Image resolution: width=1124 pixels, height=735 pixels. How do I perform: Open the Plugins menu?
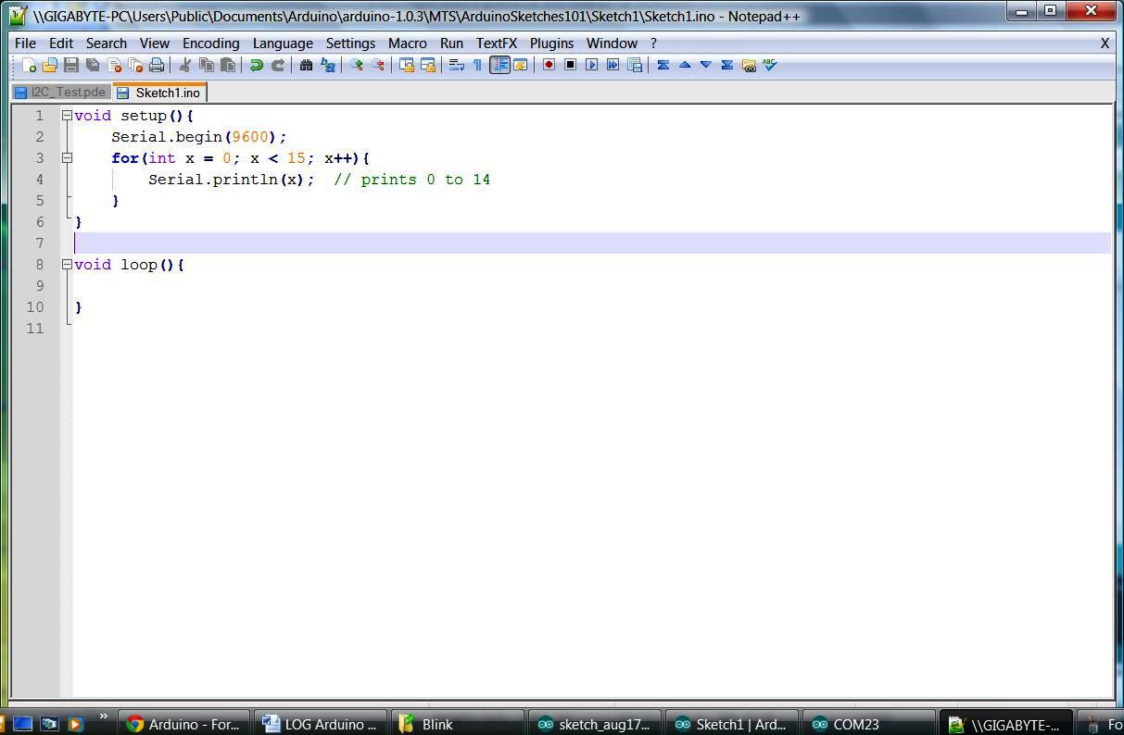click(551, 44)
